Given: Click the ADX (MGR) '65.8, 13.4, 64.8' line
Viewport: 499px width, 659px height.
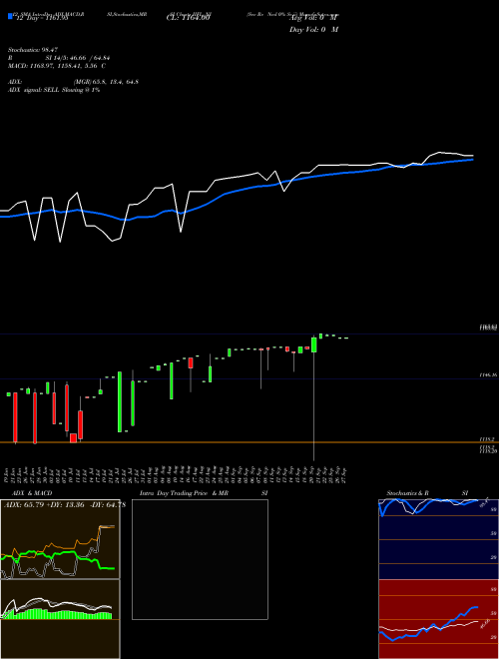Looking at the screenshot, I should 73,82.
